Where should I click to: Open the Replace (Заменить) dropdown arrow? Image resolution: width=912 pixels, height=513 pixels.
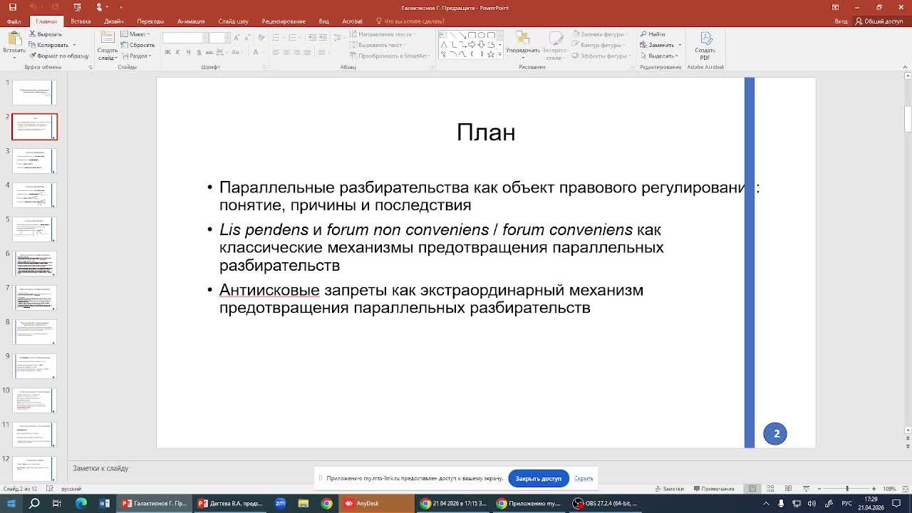pos(680,45)
